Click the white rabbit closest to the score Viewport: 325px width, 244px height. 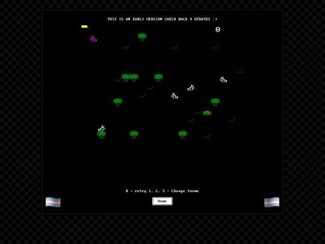pos(223,80)
